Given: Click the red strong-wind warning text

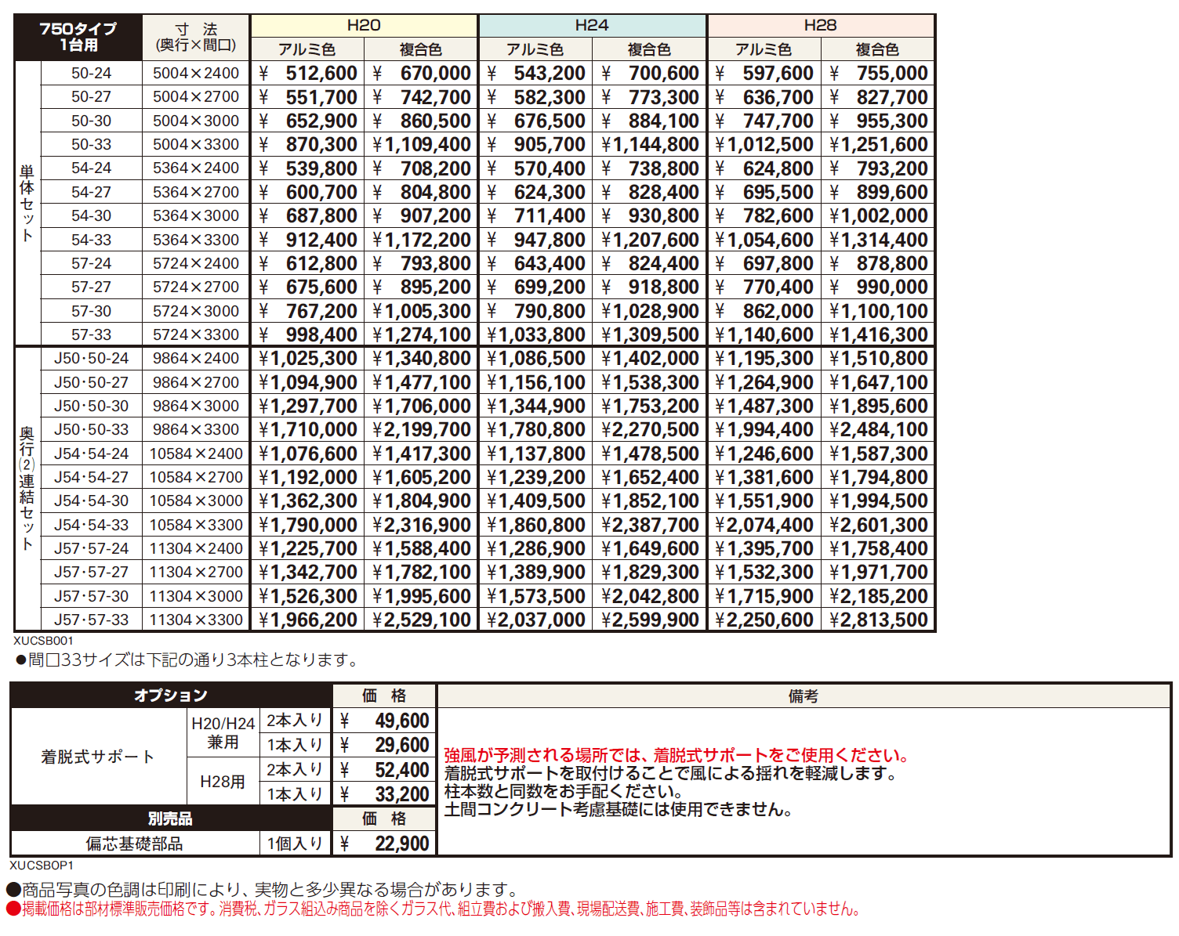Looking at the screenshot, I should point(678,755).
